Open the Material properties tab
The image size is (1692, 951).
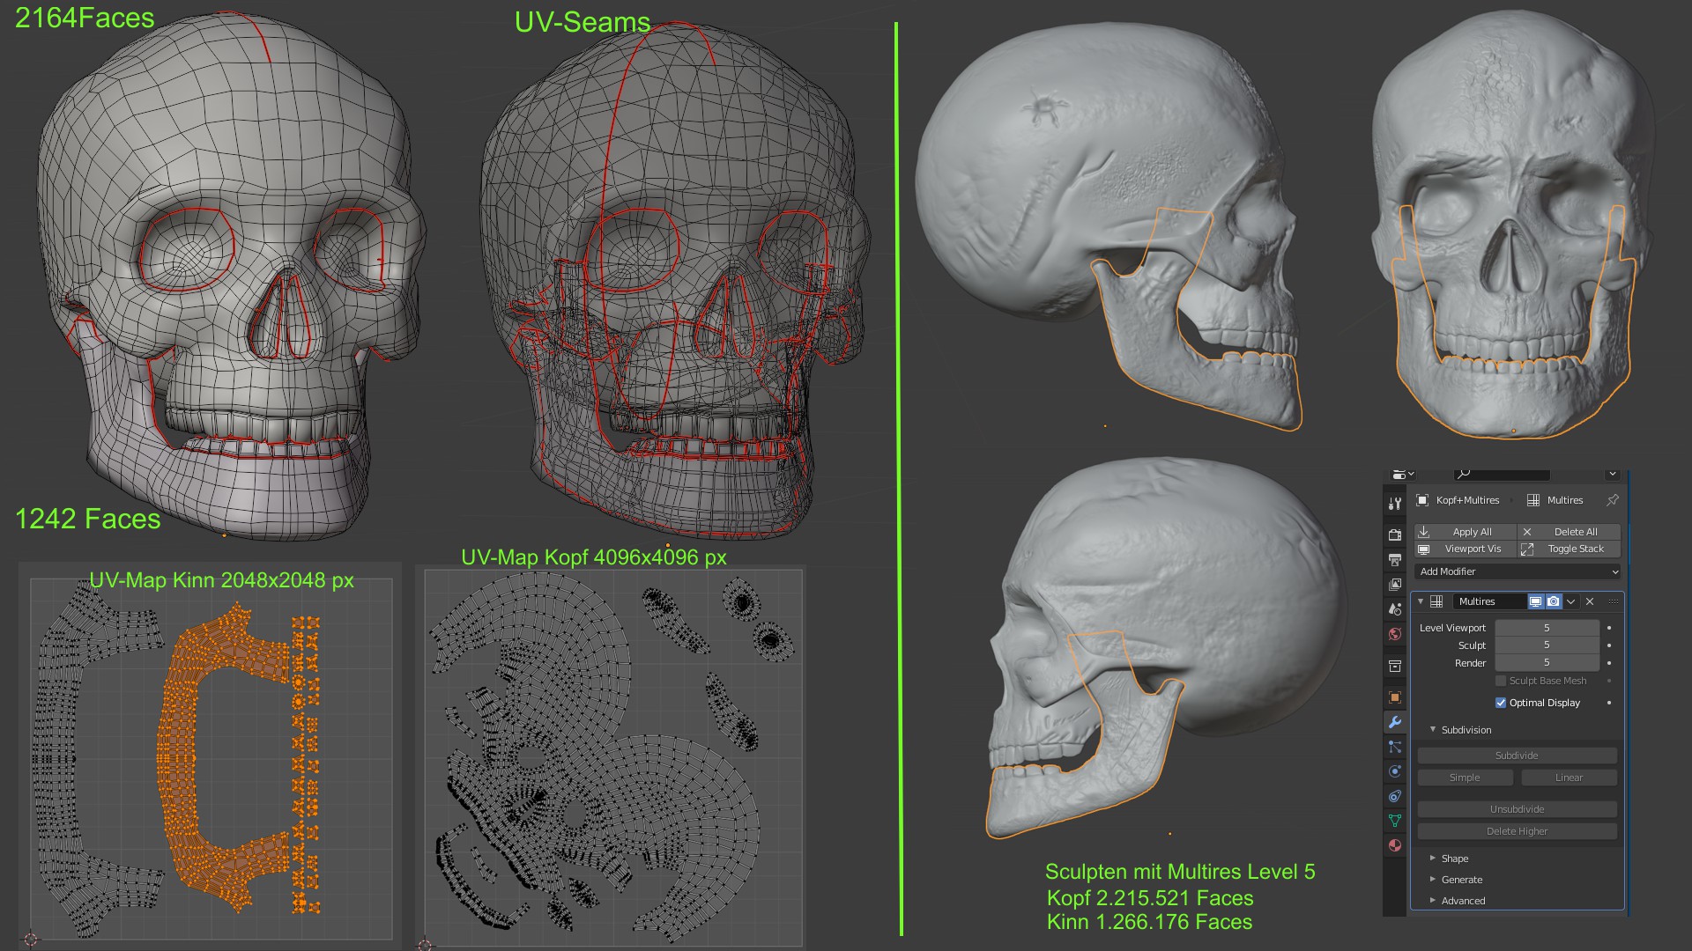1394,845
